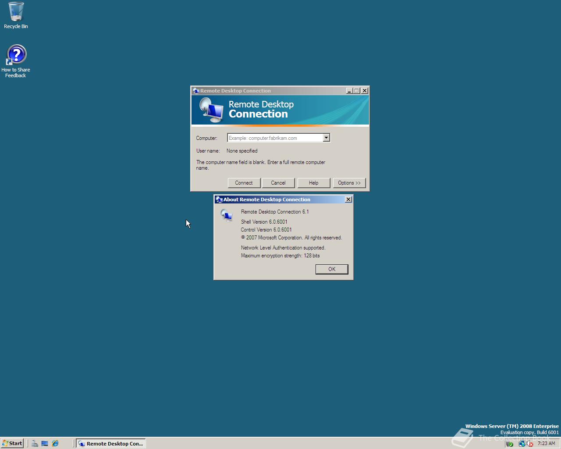The height and width of the screenshot is (449, 561).
Task: Click the Remote Desktop banner computer icon
Action: click(x=211, y=110)
